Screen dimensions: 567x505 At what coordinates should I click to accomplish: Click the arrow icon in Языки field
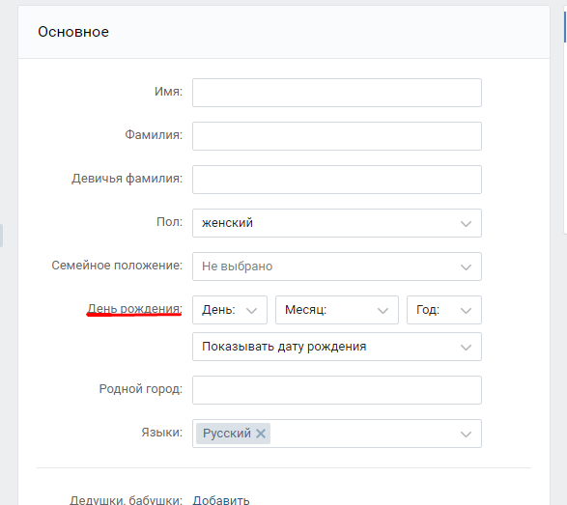466,435
